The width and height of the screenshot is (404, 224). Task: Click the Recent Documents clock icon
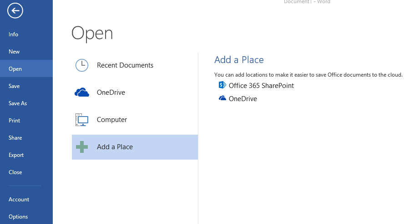pos(82,65)
